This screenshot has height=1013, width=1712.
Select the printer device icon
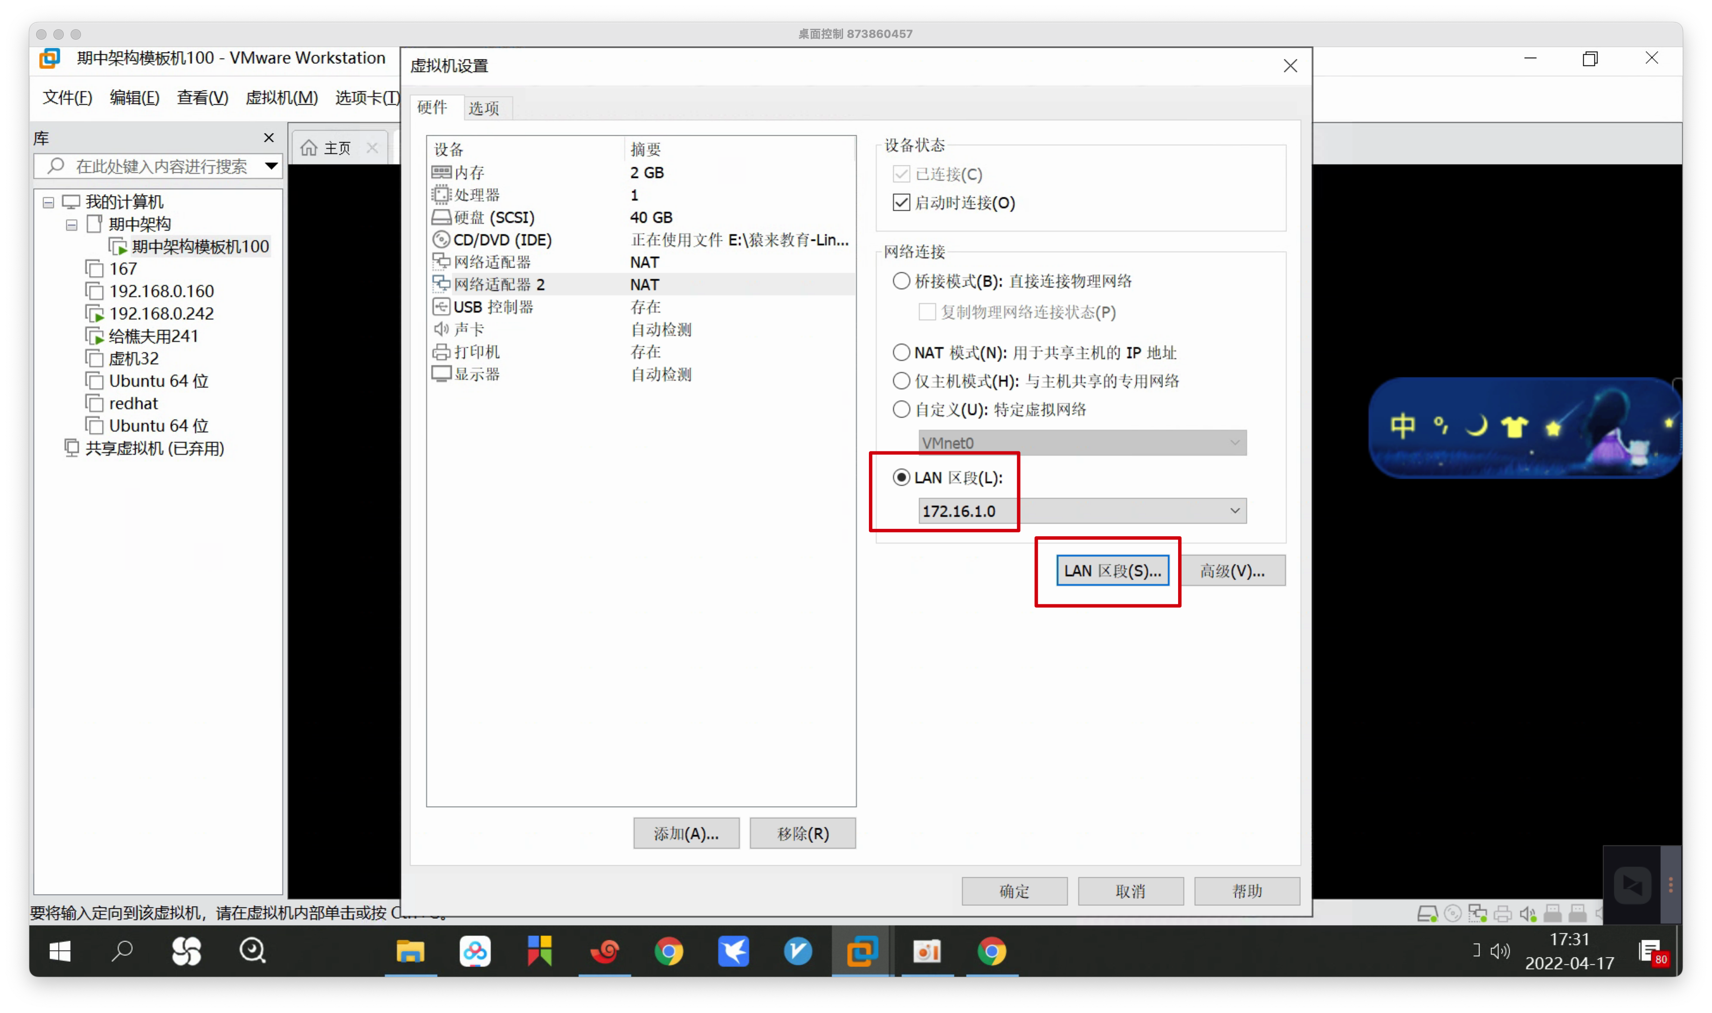[x=441, y=352]
